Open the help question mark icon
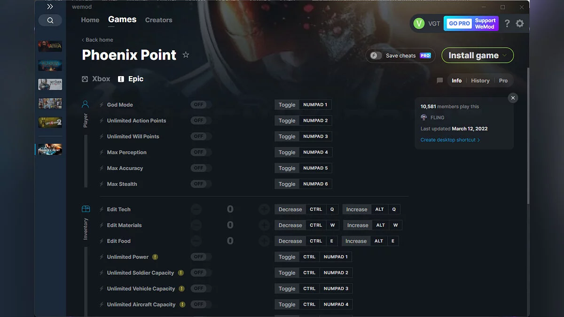 507,23
